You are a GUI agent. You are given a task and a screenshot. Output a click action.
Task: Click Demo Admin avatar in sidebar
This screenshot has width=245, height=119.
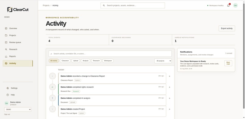[6, 103]
